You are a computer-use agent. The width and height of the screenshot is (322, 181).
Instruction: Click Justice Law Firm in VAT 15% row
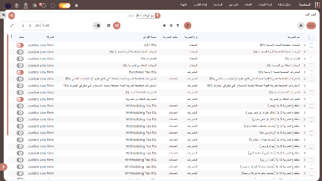coord(41,45)
